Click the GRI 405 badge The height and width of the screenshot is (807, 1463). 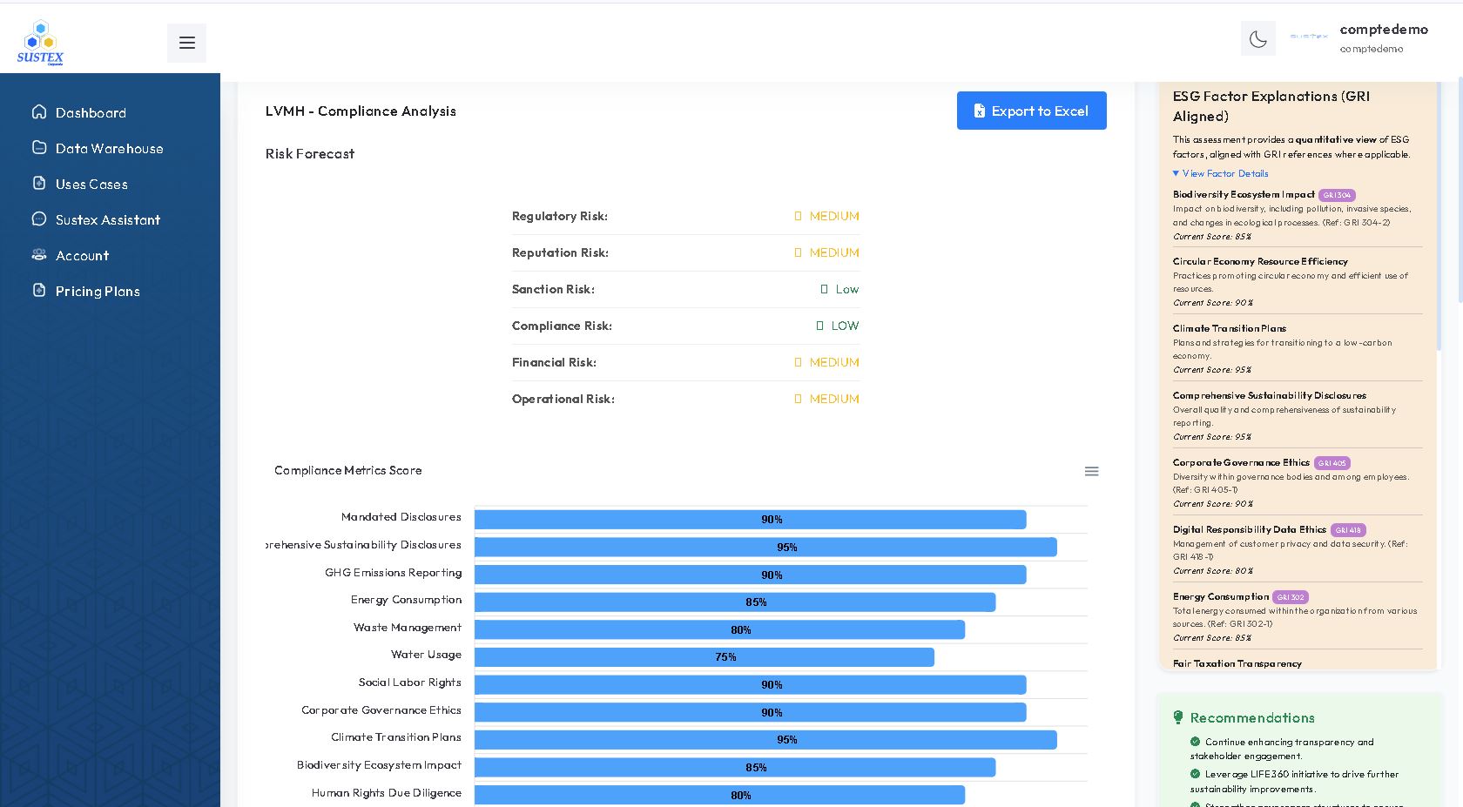[1332, 463]
